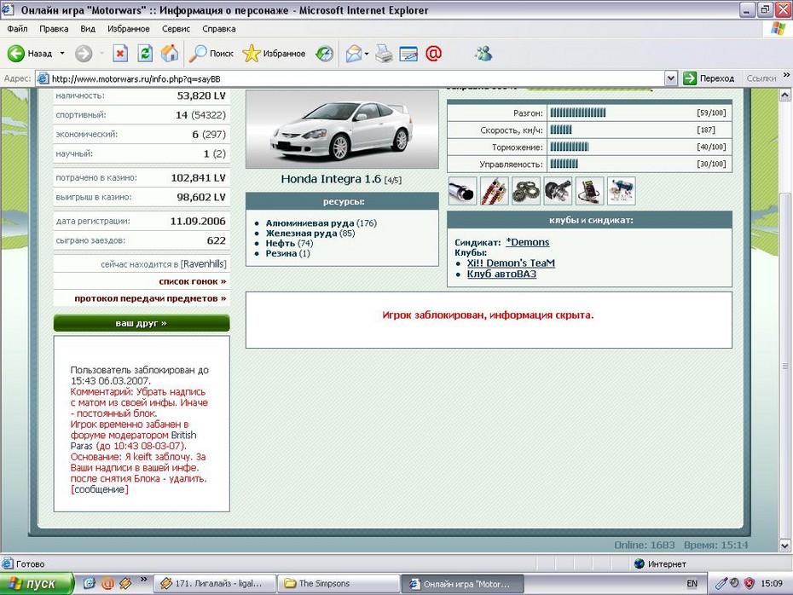Click the Интернет security zone indicator

coord(660,563)
